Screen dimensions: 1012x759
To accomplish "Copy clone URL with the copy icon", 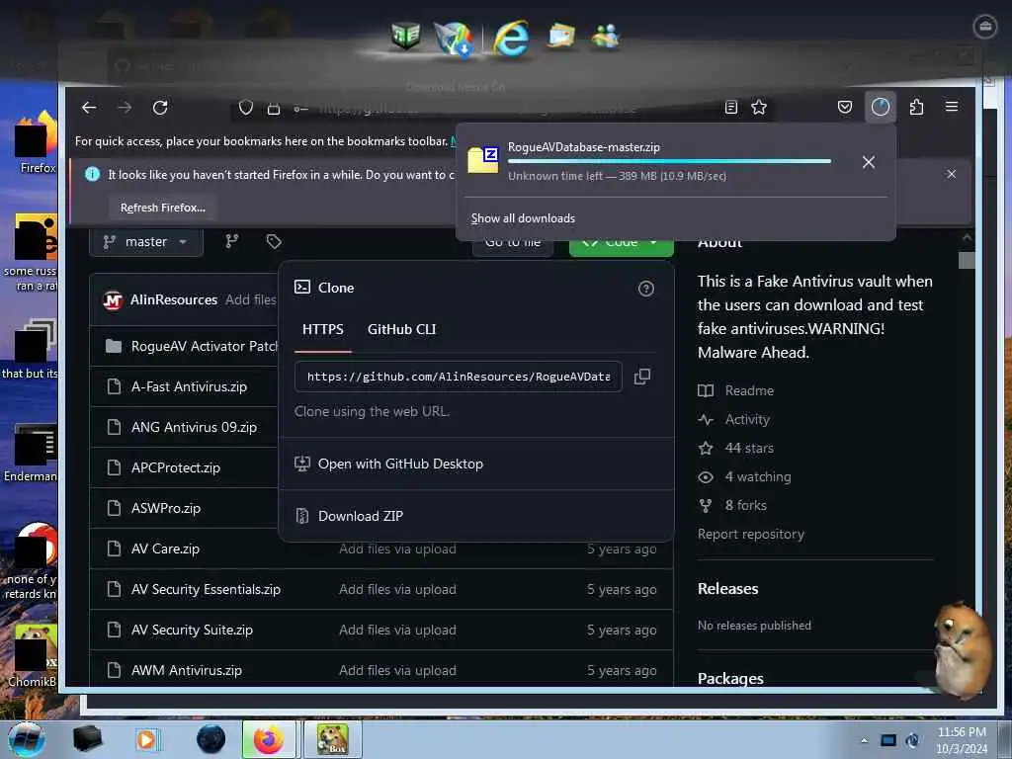I will pos(642,377).
